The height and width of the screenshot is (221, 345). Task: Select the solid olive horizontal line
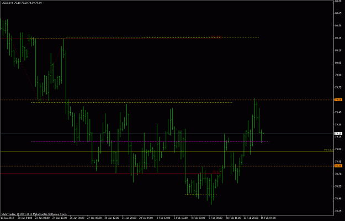(x=167, y=151)
